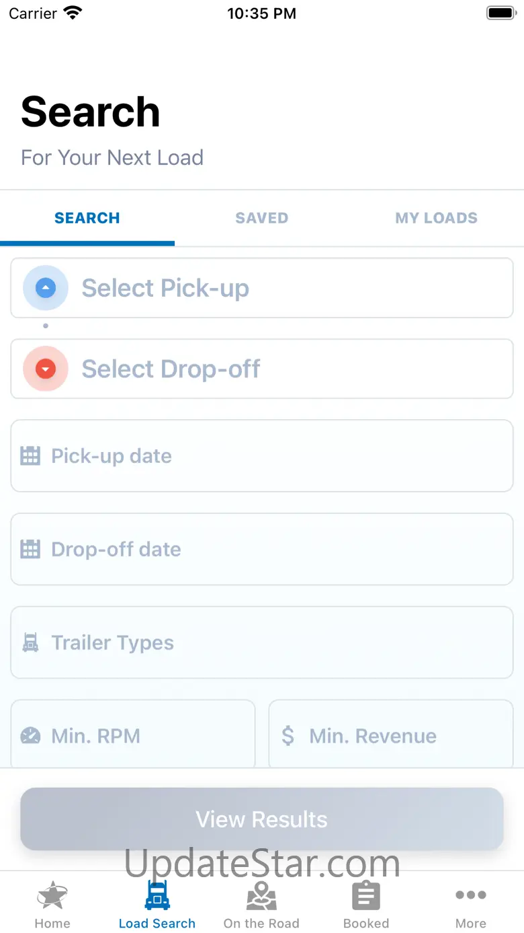Screen dimensions: 524x933
Task: Tap the calendar icon beside Pick-up date
Action: point(30,455)
